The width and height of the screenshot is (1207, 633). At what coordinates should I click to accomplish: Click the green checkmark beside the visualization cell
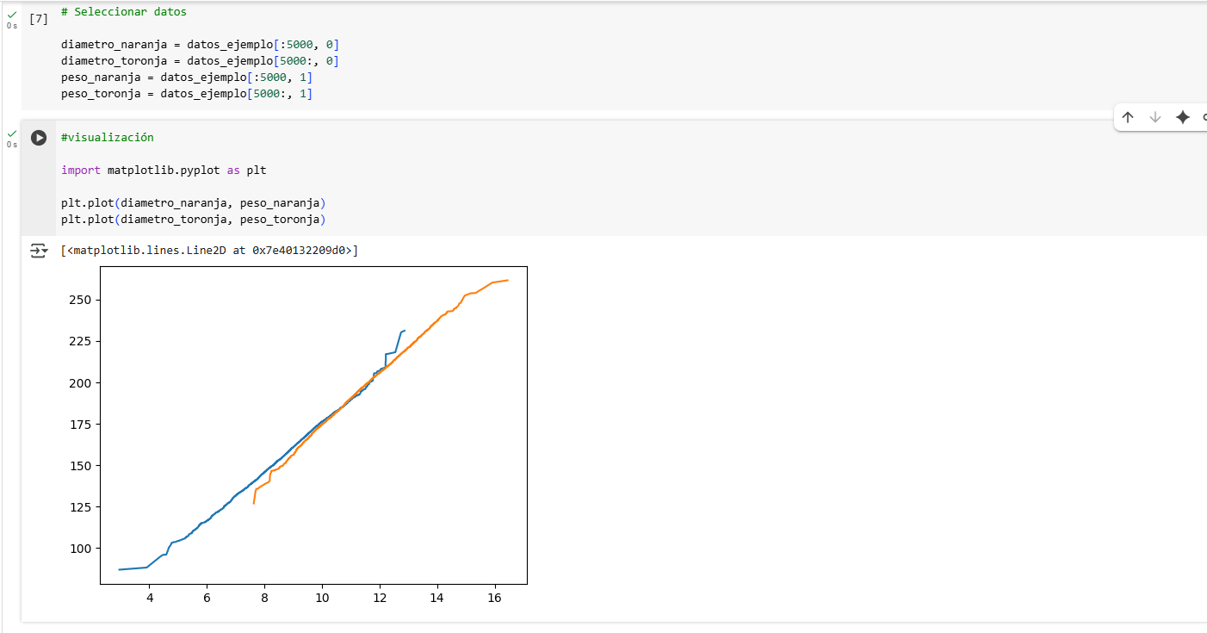pyautogui.click(x=11, y=133)
